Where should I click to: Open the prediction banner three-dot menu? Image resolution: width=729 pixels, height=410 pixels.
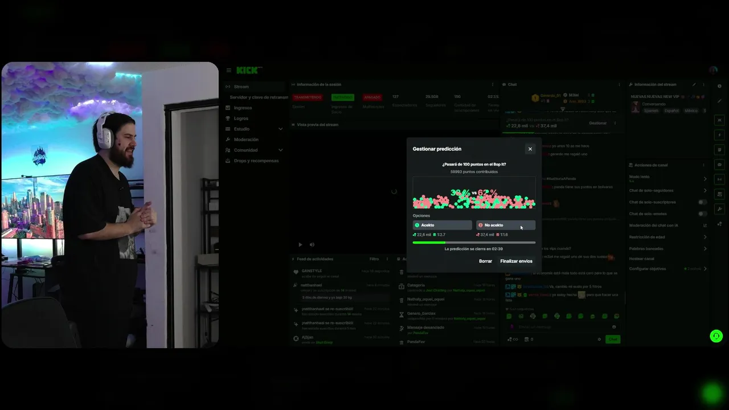point(615,123)
